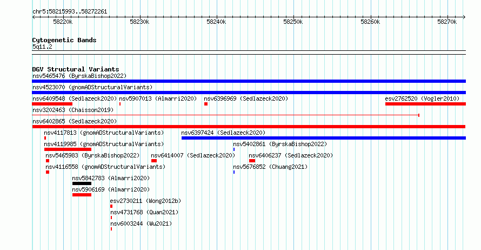
Task: Click the blue bar under nsv4523070
Action: click(x=249, y=93)
